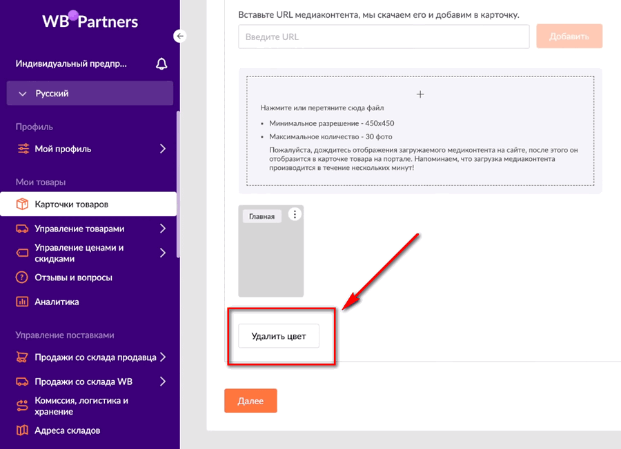
Task: Click the orange Далее button
Action: pos(250,401)
